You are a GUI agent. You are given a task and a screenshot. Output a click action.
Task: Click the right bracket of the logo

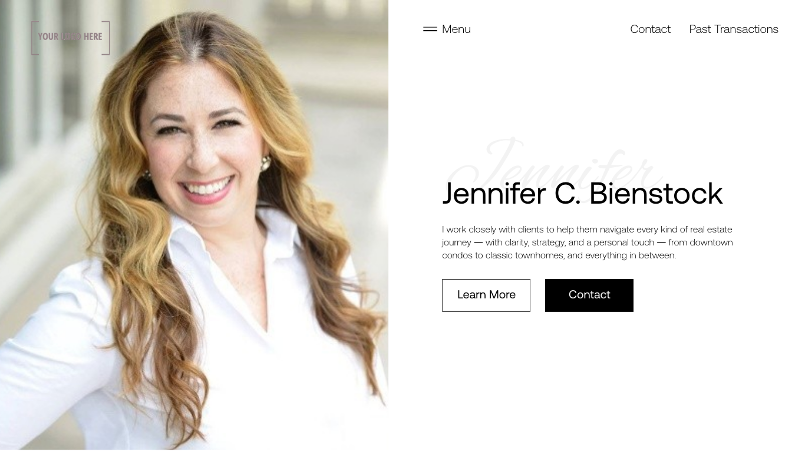tap(106, 38)
